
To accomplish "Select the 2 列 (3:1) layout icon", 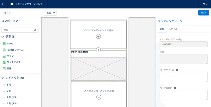I will point(4,104).
